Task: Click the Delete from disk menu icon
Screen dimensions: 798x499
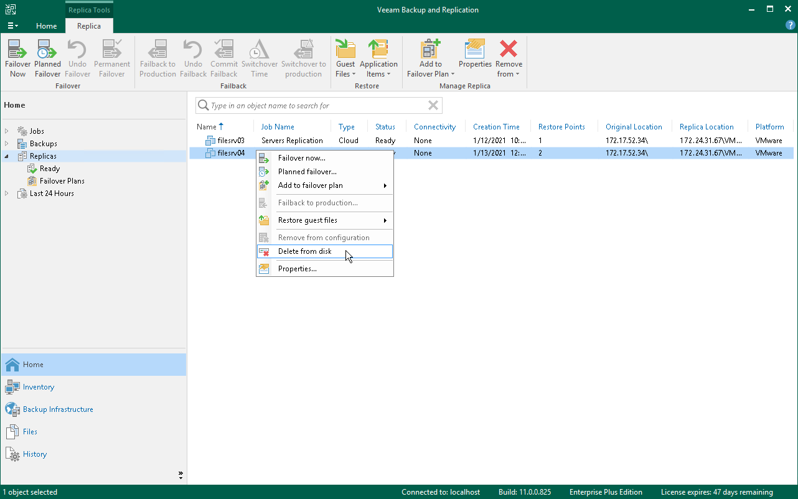Action: click(x=264, y=251)
